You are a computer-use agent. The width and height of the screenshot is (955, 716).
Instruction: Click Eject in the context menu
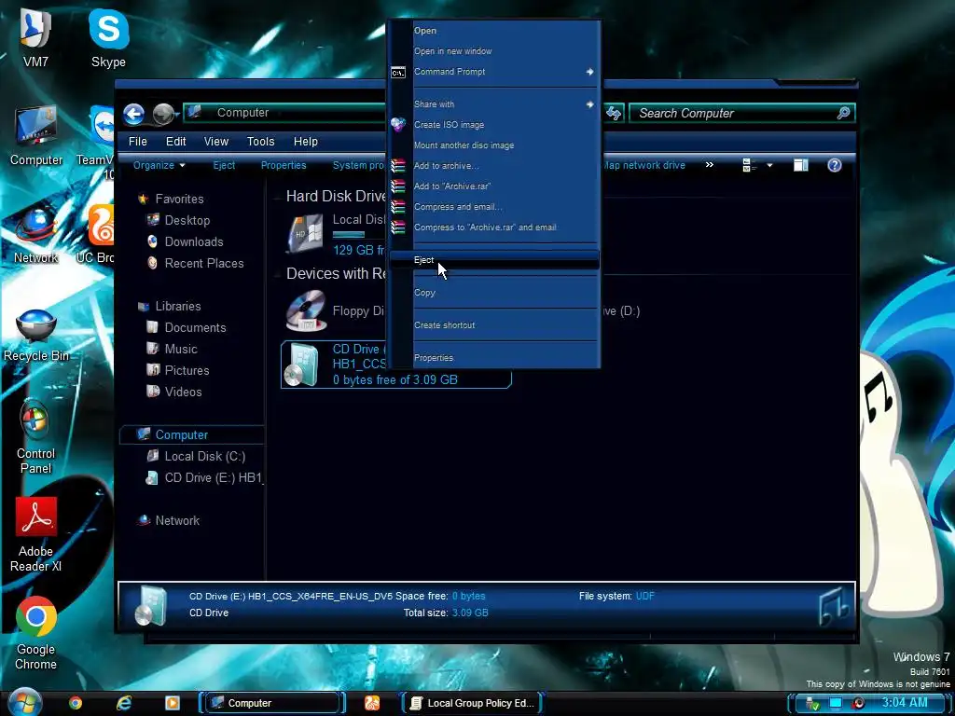pos(494,260)
